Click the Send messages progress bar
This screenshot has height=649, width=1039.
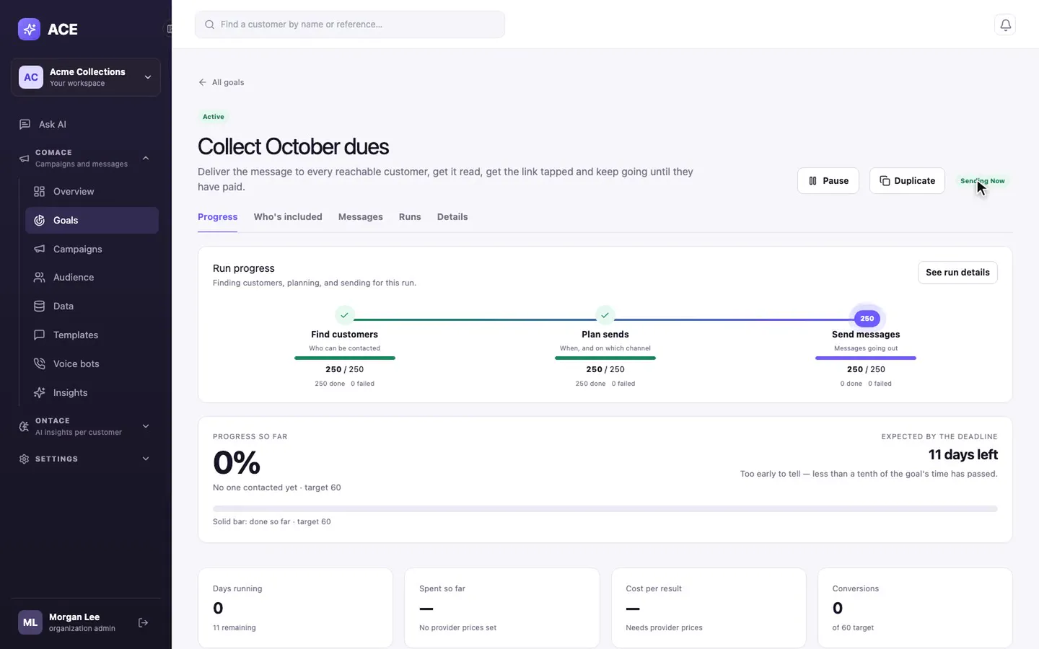click(x=866, y=358)
